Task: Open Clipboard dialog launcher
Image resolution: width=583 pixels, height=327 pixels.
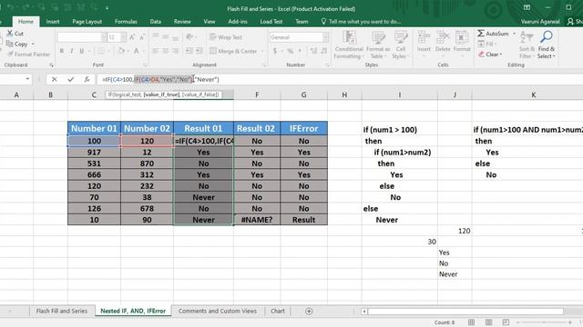Action: [x=51, y=65]
